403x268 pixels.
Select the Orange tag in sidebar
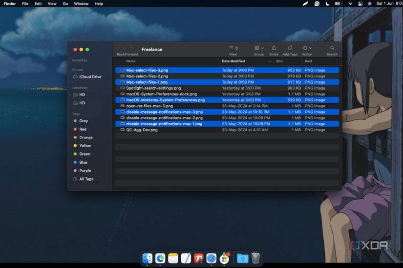[83, 137]
